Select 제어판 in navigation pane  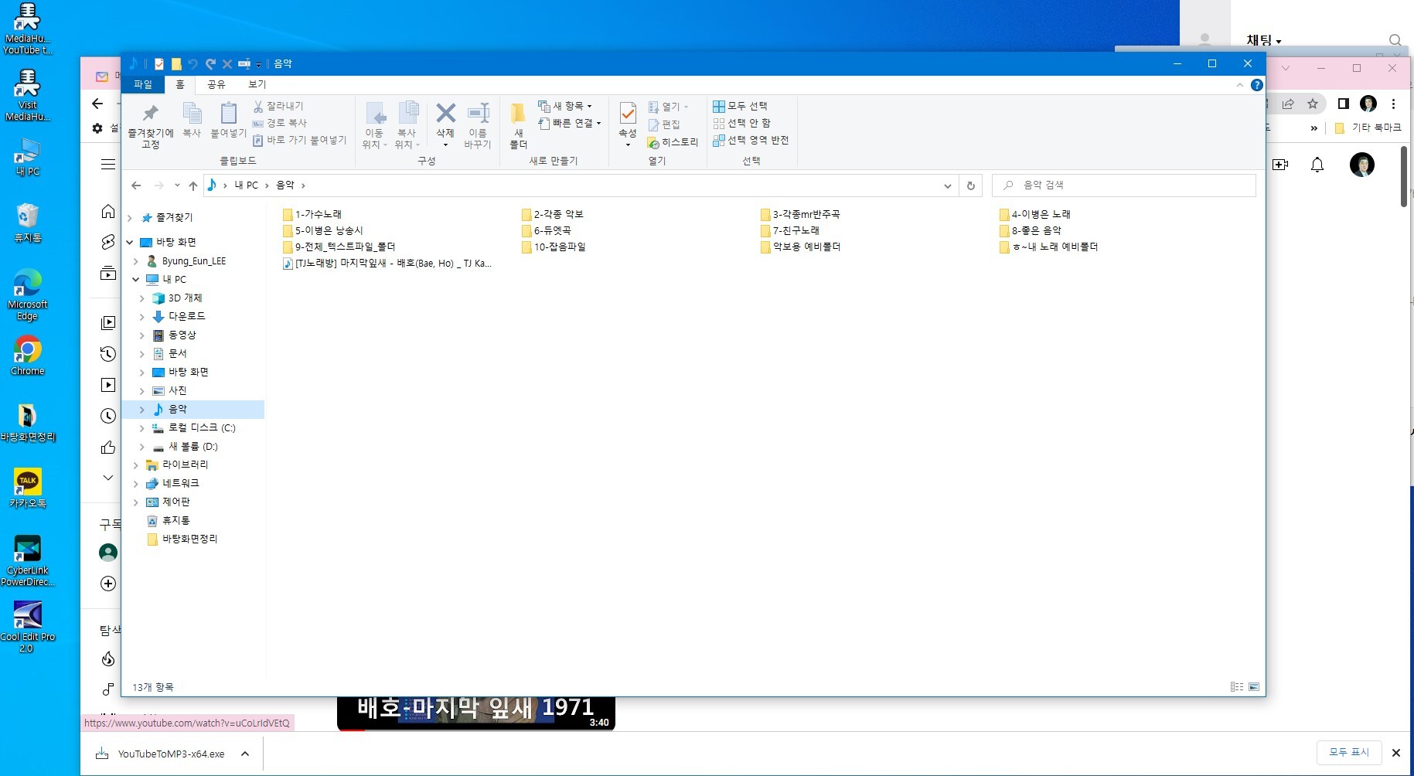click(175, 502)
